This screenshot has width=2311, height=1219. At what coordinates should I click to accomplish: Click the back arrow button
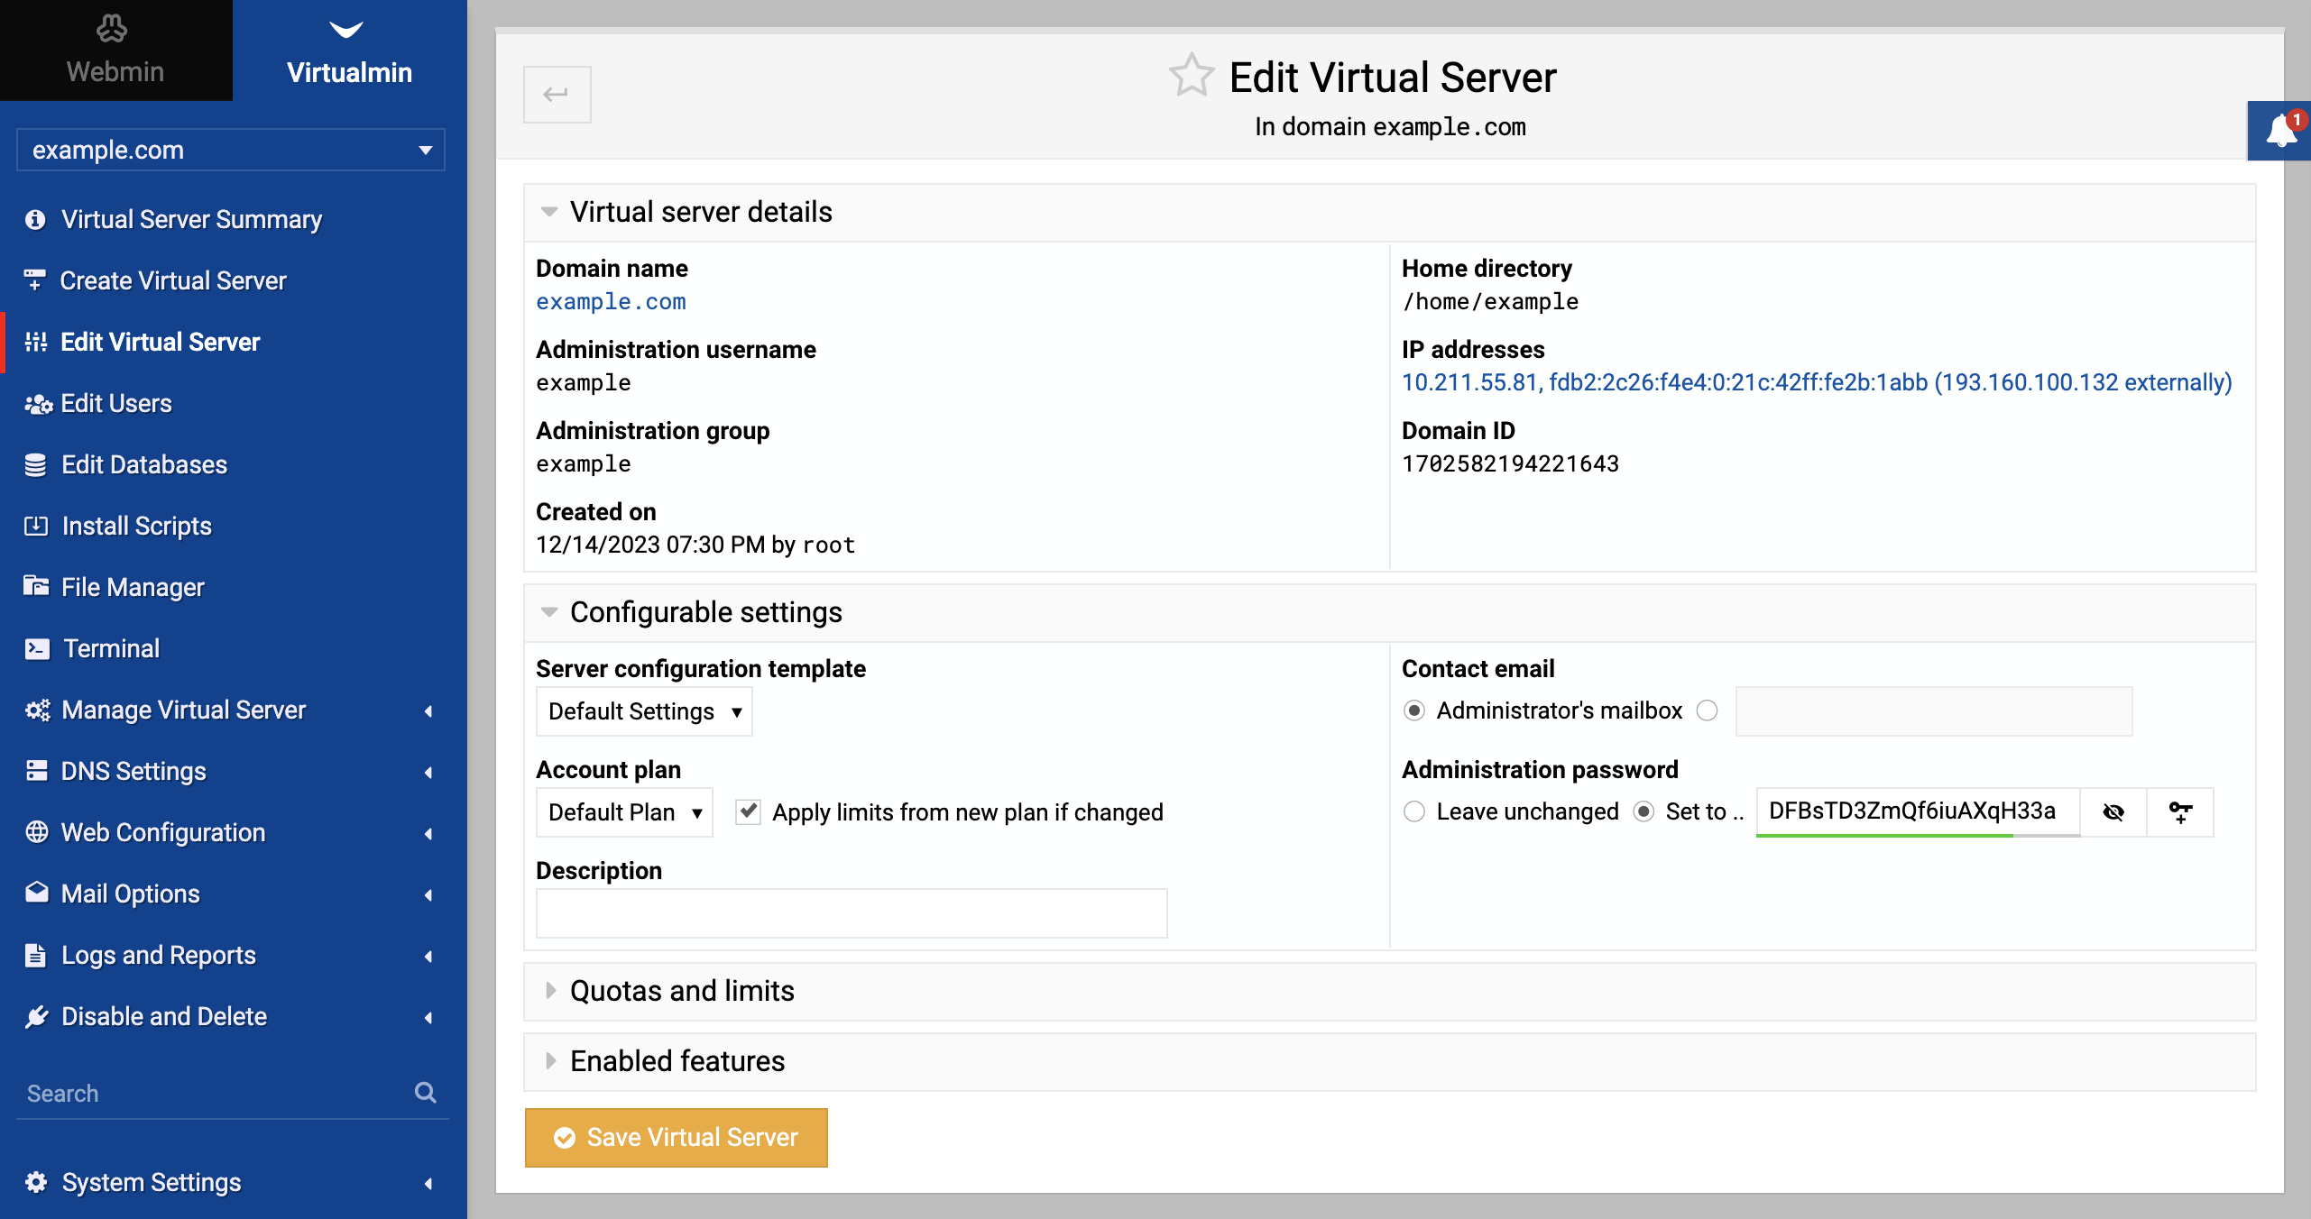click(x=557, y=94)
